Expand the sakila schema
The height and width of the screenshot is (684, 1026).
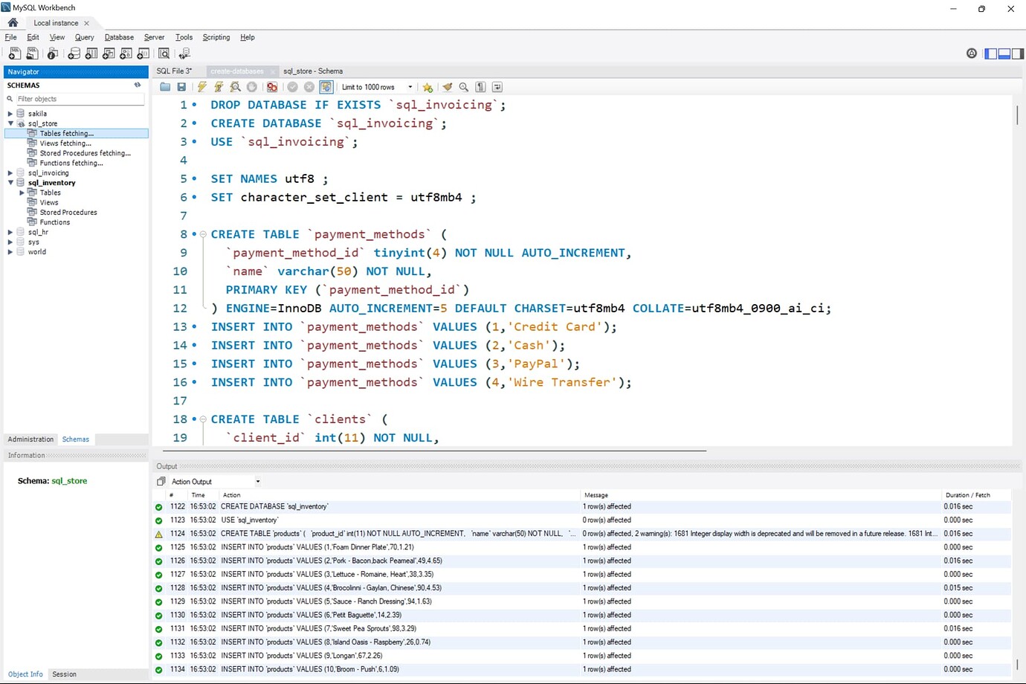[10, 114]
